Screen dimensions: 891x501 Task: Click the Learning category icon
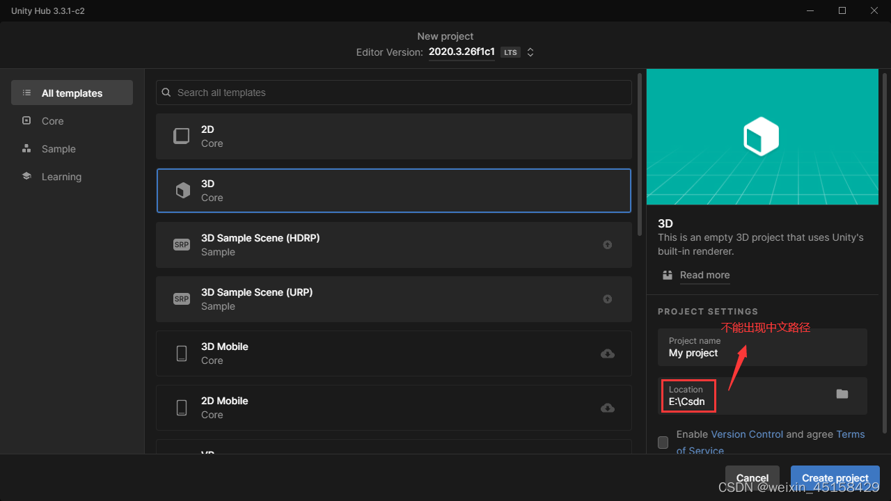(x=26, y=176)
